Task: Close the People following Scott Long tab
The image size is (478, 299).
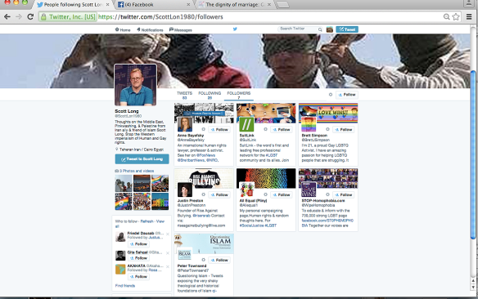Action: (107, 5)
